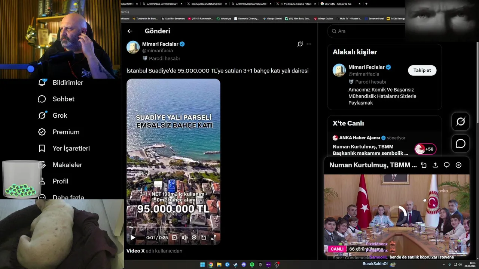Toggle picture-in-picture on the video
Image resolution: width=479 pixels, height=269 pixels.
pos(203,238)
